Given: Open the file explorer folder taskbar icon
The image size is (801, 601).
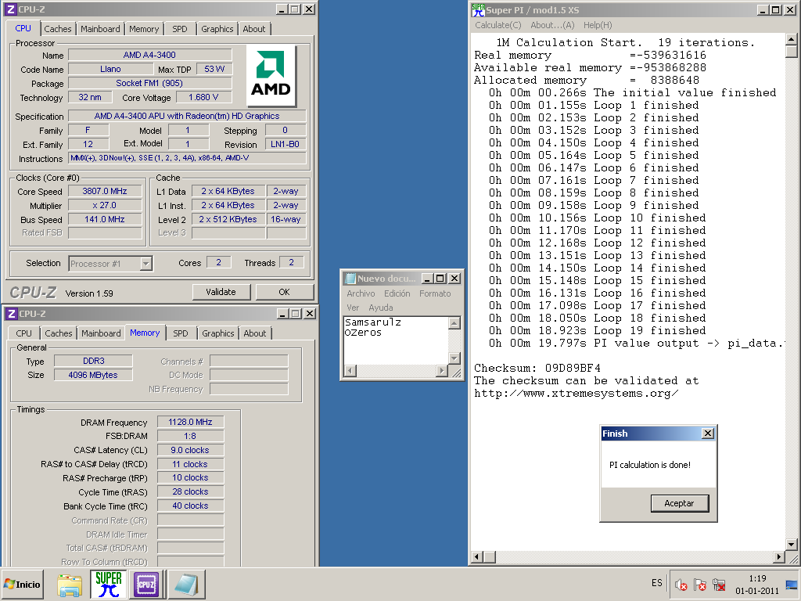Looking at the screenshot, I should click(70, 585).
